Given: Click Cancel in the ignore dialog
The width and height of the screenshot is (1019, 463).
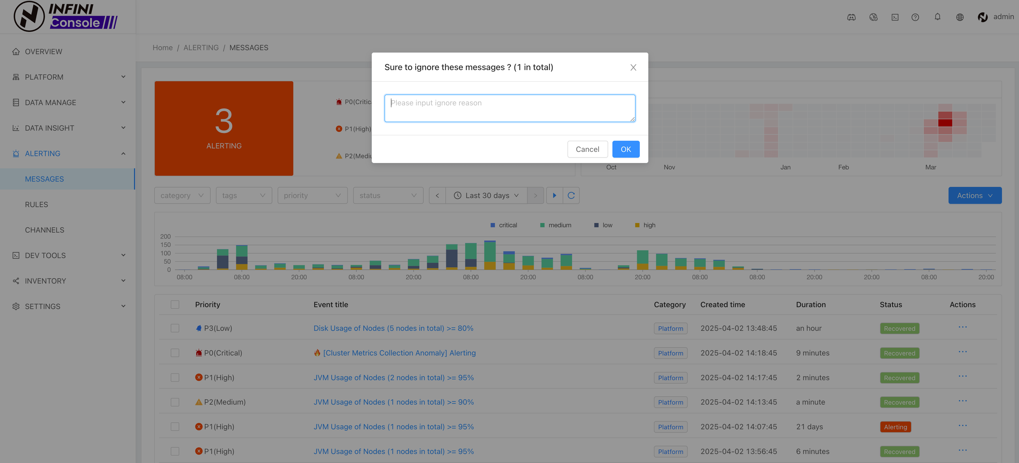Looking at the screenshot, I should click(x=587, y=149).
